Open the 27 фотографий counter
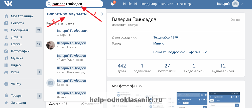Screen dimensions: 252x108 [x=167, y=68]
